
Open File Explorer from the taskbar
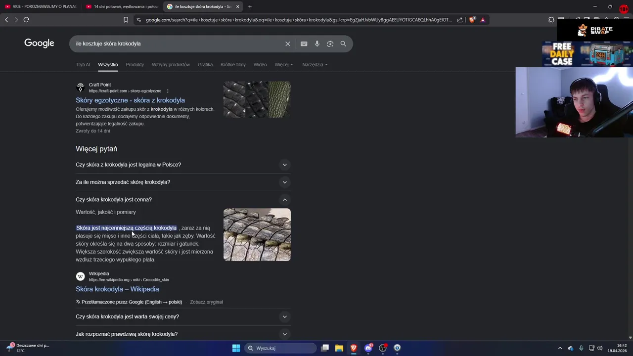(339, 348)
